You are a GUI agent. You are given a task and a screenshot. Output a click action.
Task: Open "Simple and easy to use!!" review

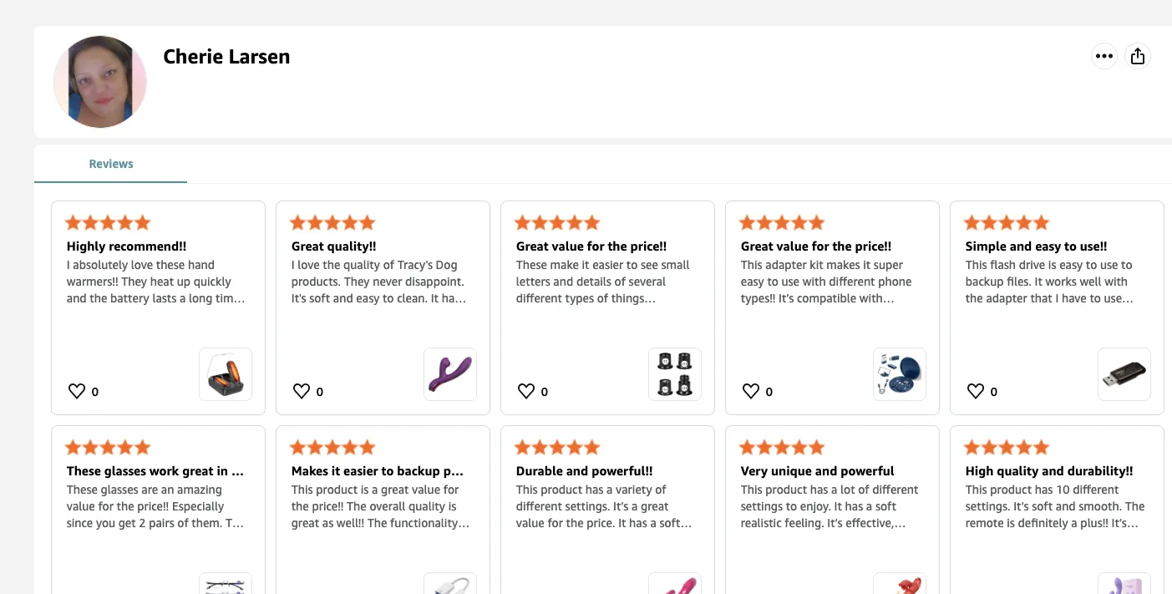(1036, 246)
